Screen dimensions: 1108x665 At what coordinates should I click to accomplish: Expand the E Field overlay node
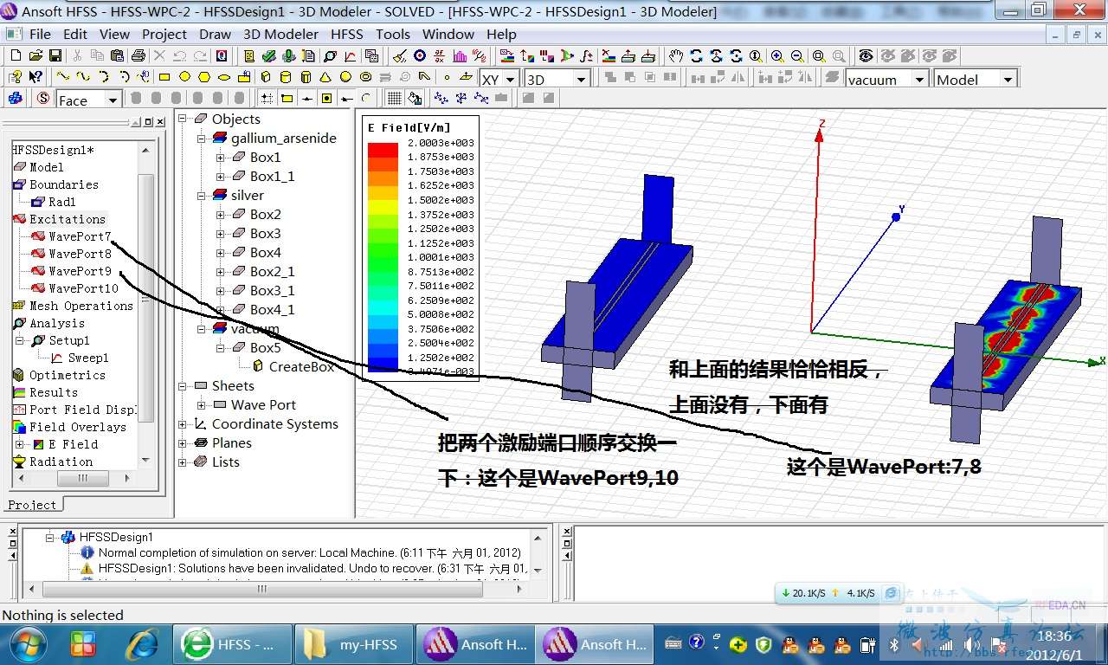pyautogui.click(x=20, y=444)
